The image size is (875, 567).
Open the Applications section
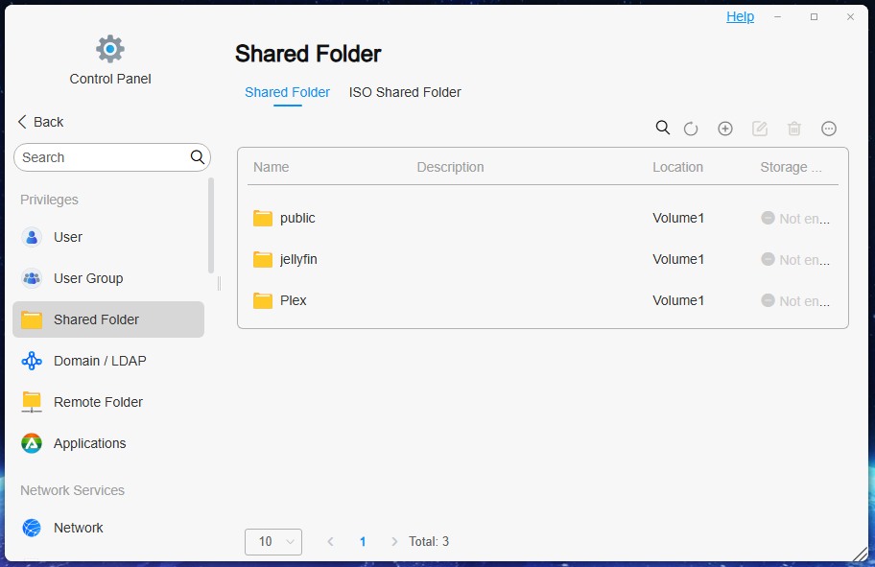coord(108,443)
